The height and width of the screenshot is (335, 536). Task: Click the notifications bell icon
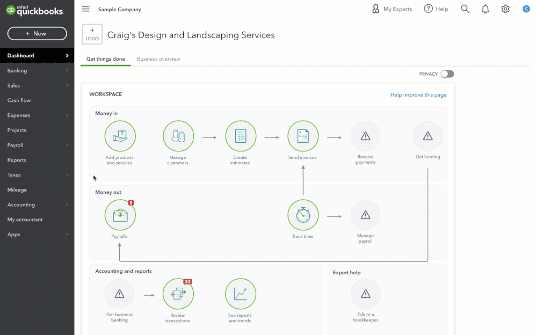tap(486, 9)
